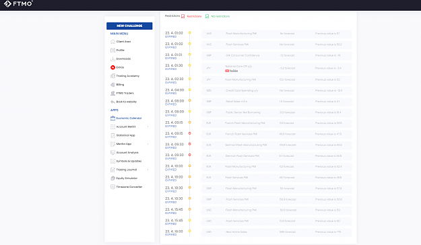The image size is (421, 245).
Task: Open the Profile icon in the main menu
Action: tap(112, 50)
